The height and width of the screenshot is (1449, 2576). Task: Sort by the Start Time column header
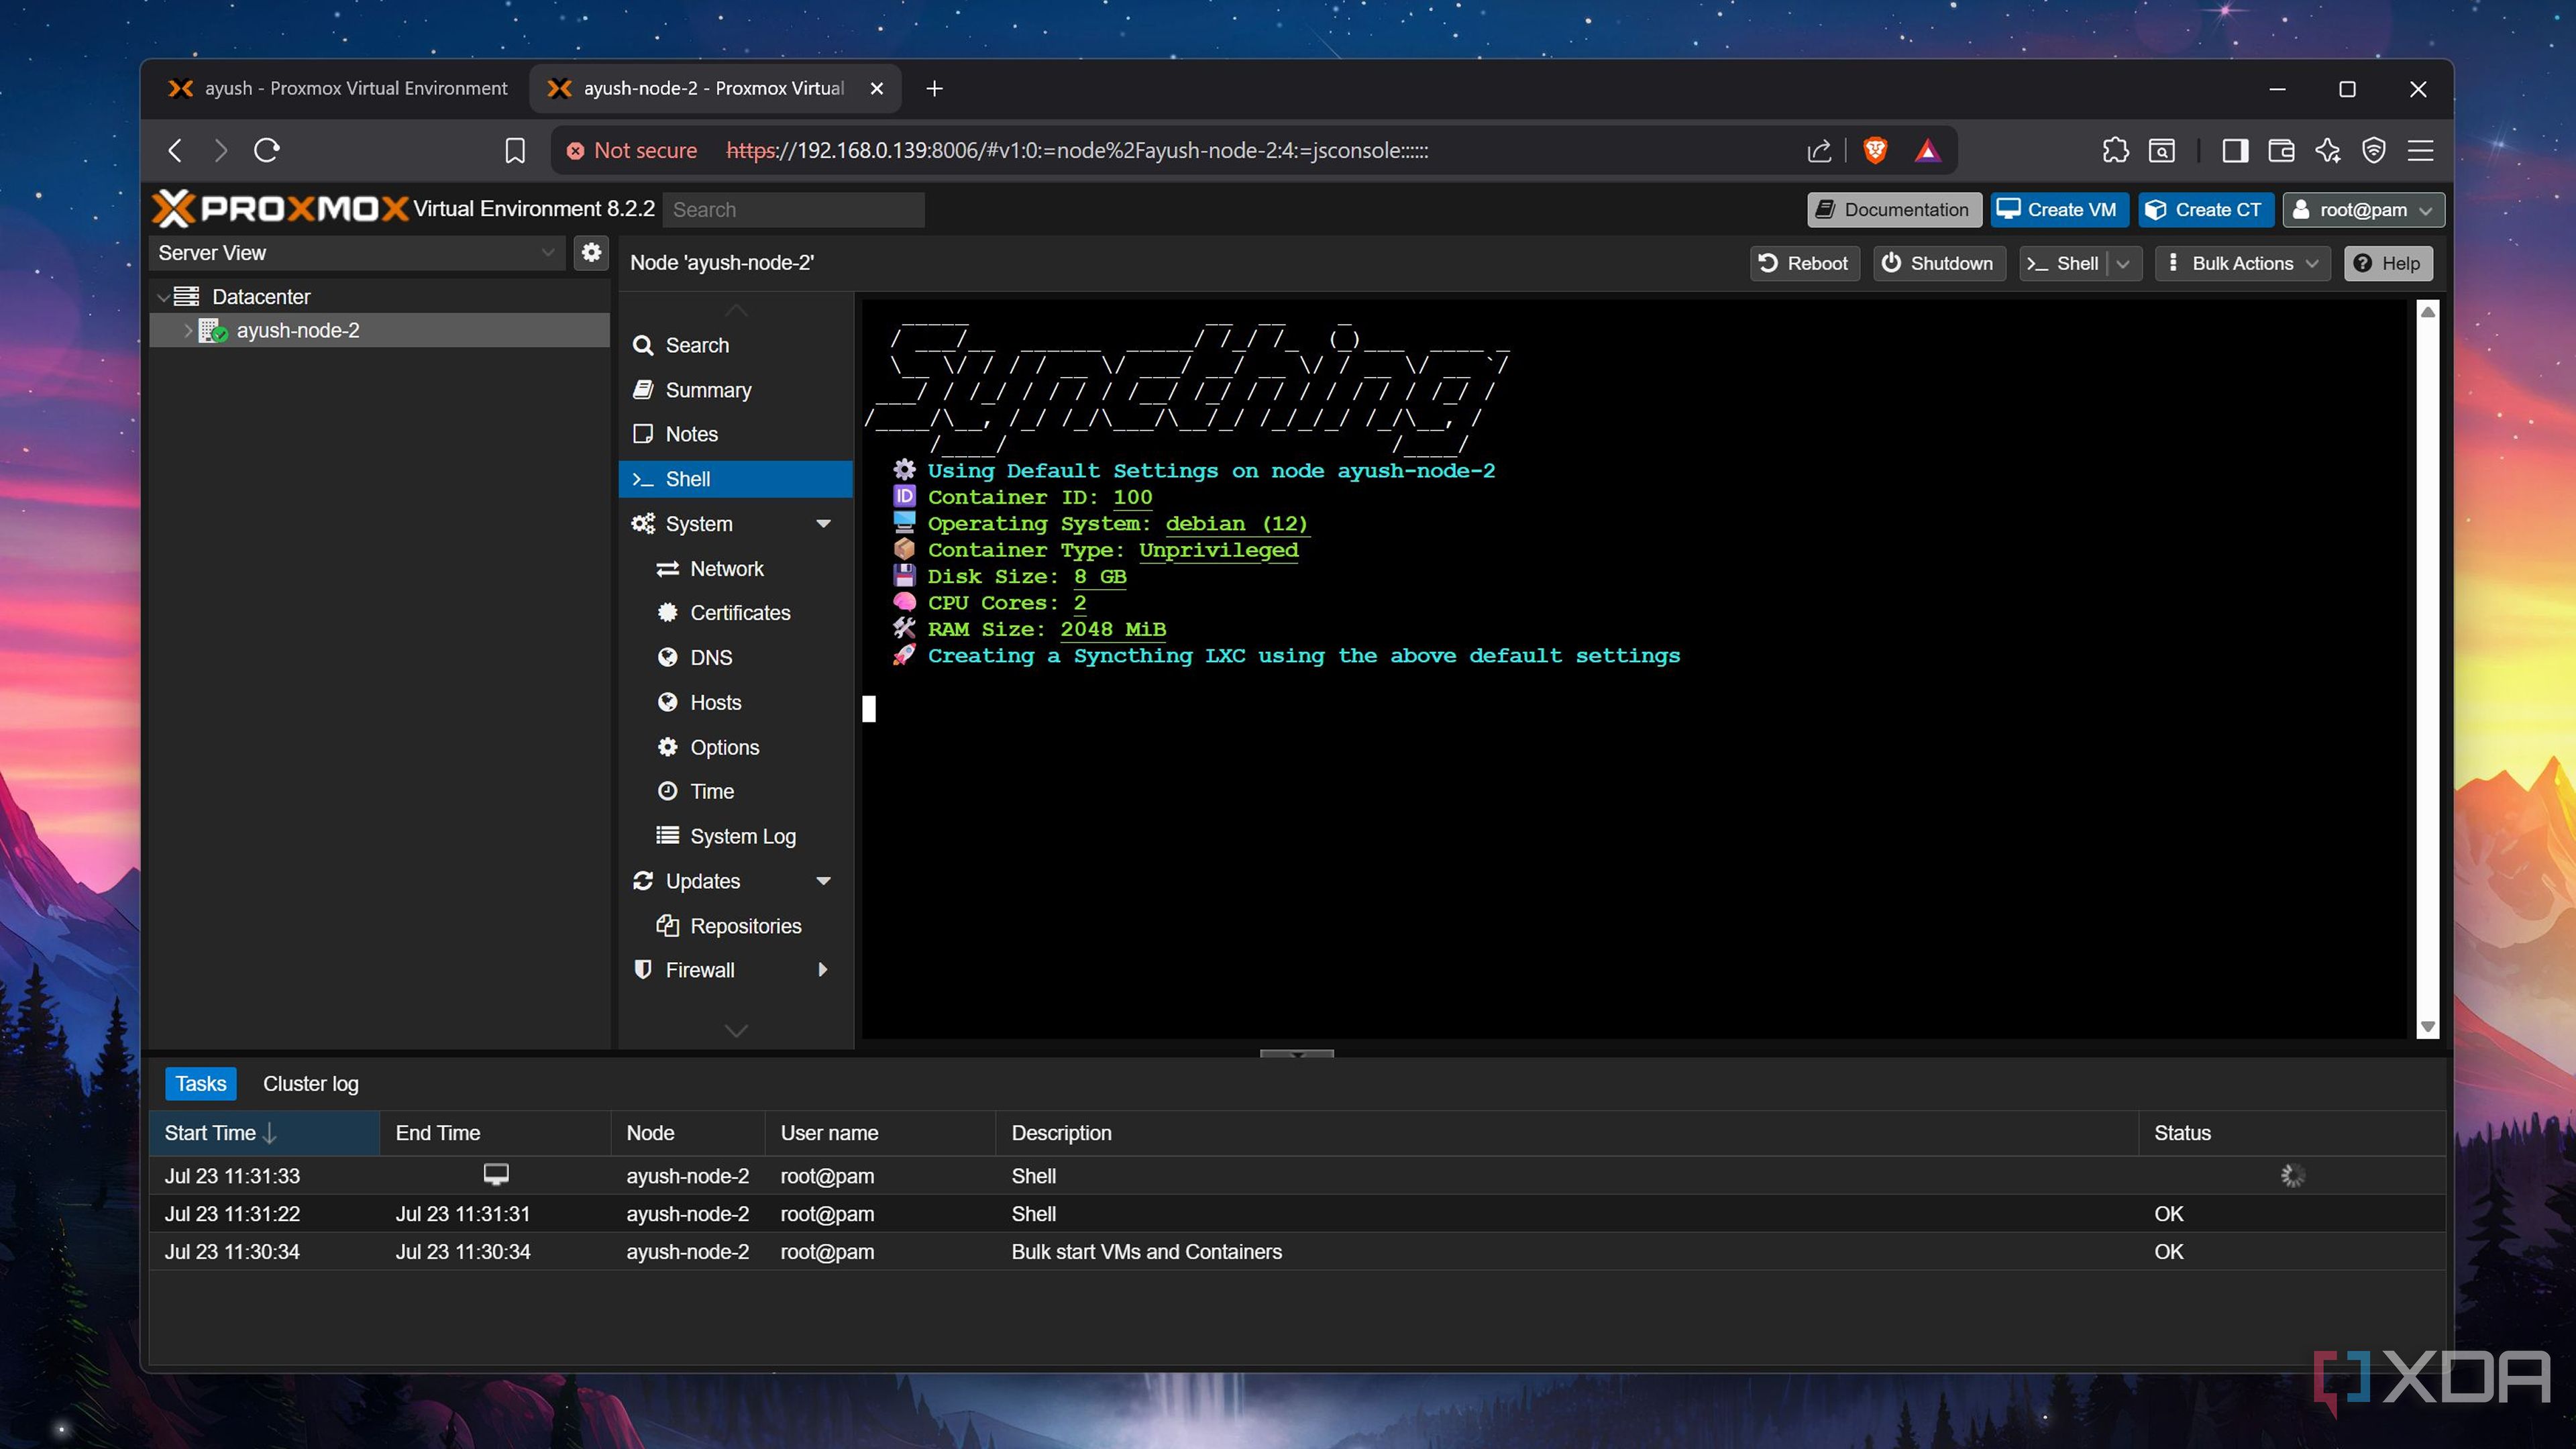[264, 1132]
